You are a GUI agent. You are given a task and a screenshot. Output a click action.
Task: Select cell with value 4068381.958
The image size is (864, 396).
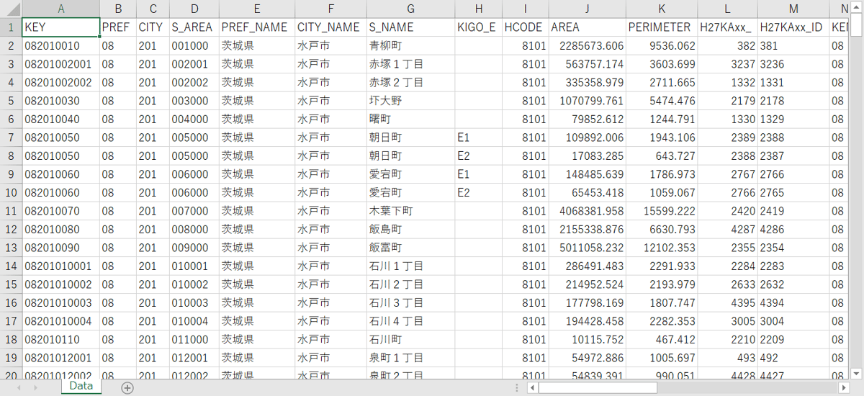[587, 211]
